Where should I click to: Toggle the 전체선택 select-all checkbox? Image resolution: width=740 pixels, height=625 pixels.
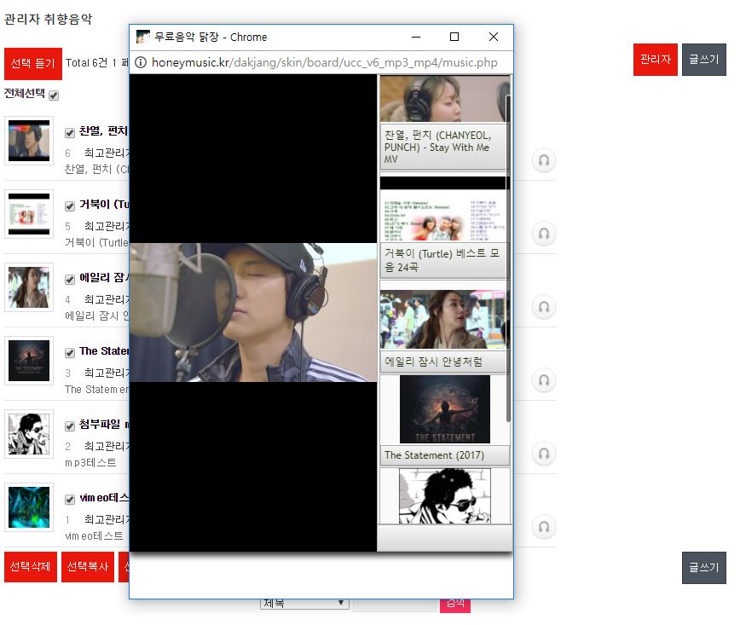[54, 95]
